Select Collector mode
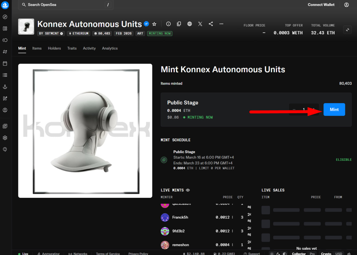Screen dimensions: 357x255 coord(299,254)
